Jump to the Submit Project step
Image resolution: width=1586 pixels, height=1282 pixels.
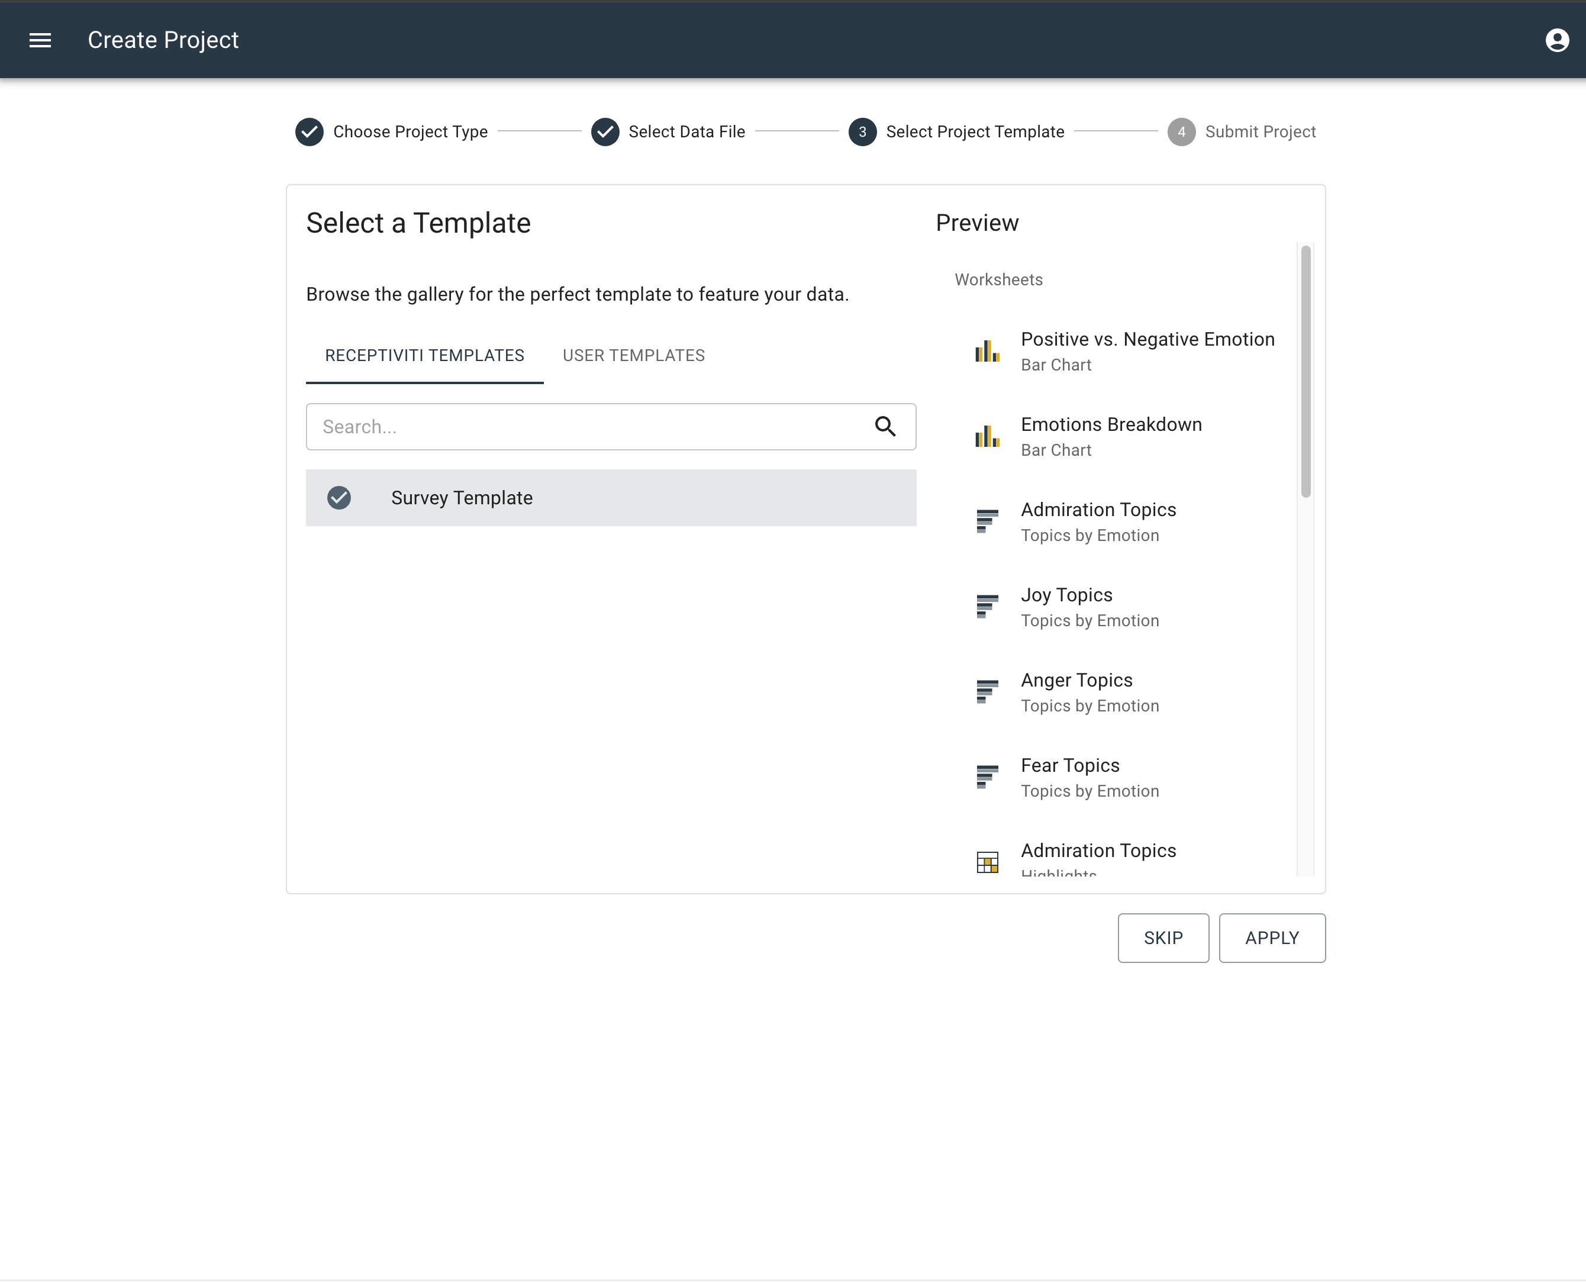click(1242, 131)
